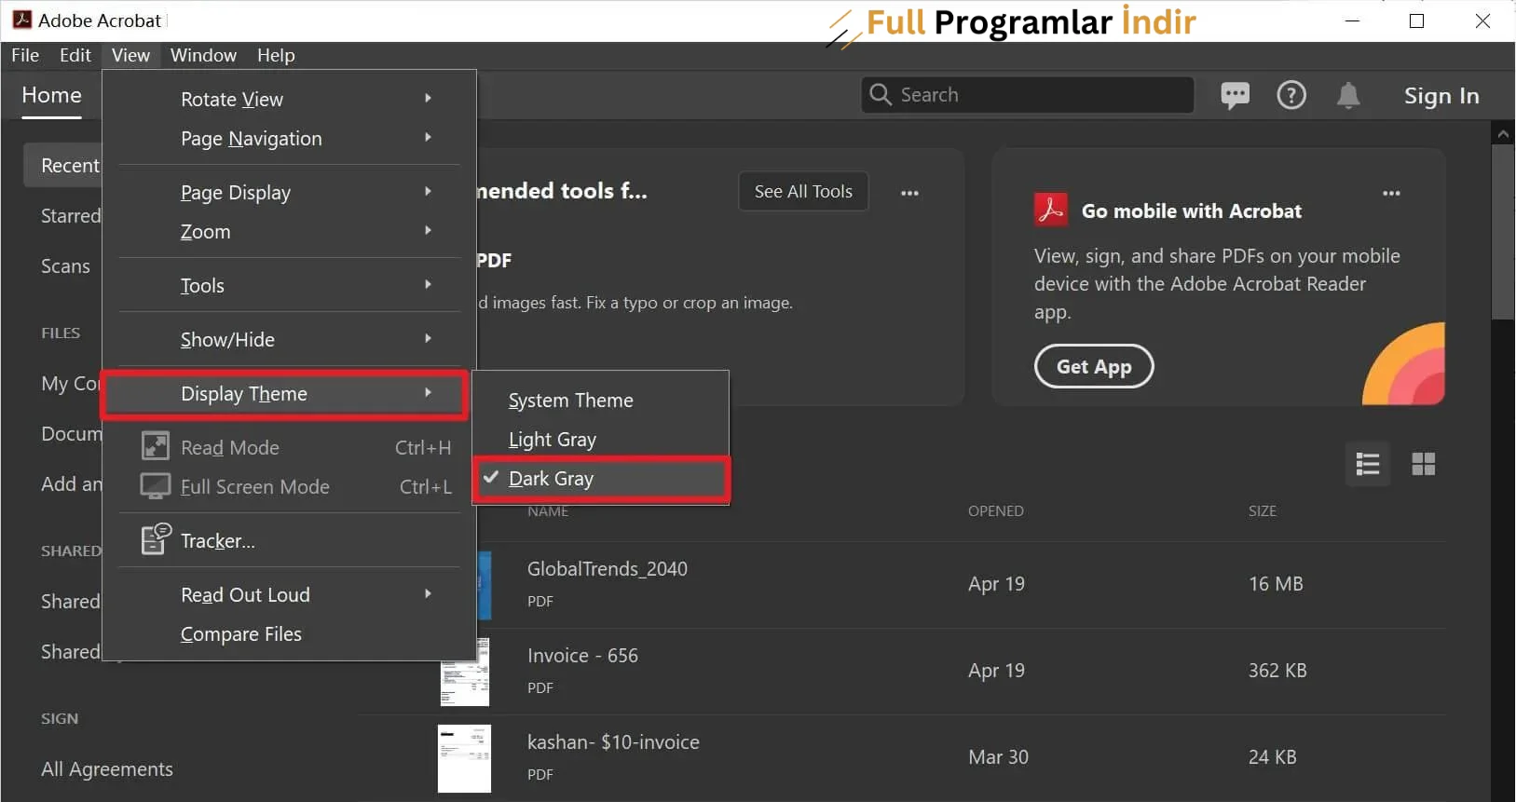Open the GlobalTrends_2040 file

click(x=608, y=568)
